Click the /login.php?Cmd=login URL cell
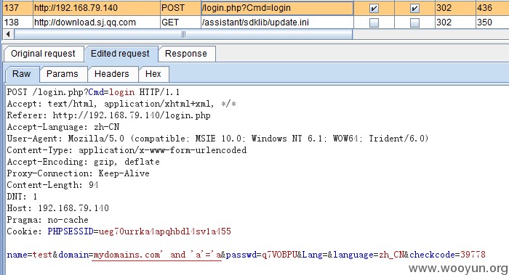This screenshot has height=275, width=509. click(277, 8)
